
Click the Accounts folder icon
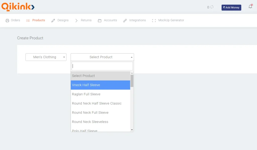(x=100, y=20)
